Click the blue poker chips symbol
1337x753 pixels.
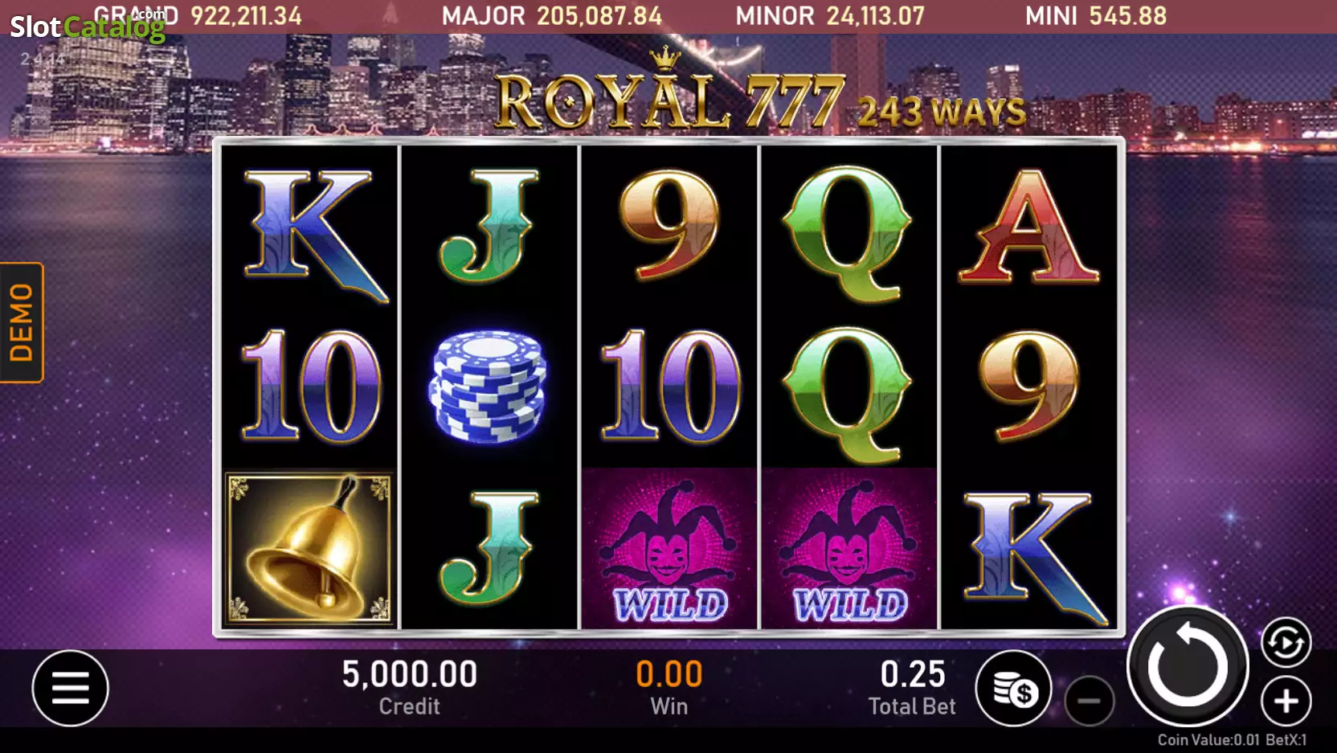pyautogui.click(x=489, y=387)
